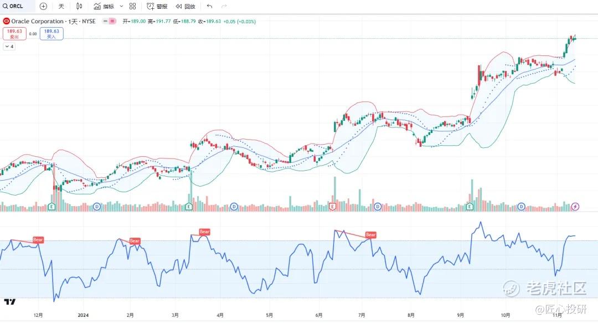
Task: Click the blue 189.63 买入 buy button
Action: coord(51,34)
